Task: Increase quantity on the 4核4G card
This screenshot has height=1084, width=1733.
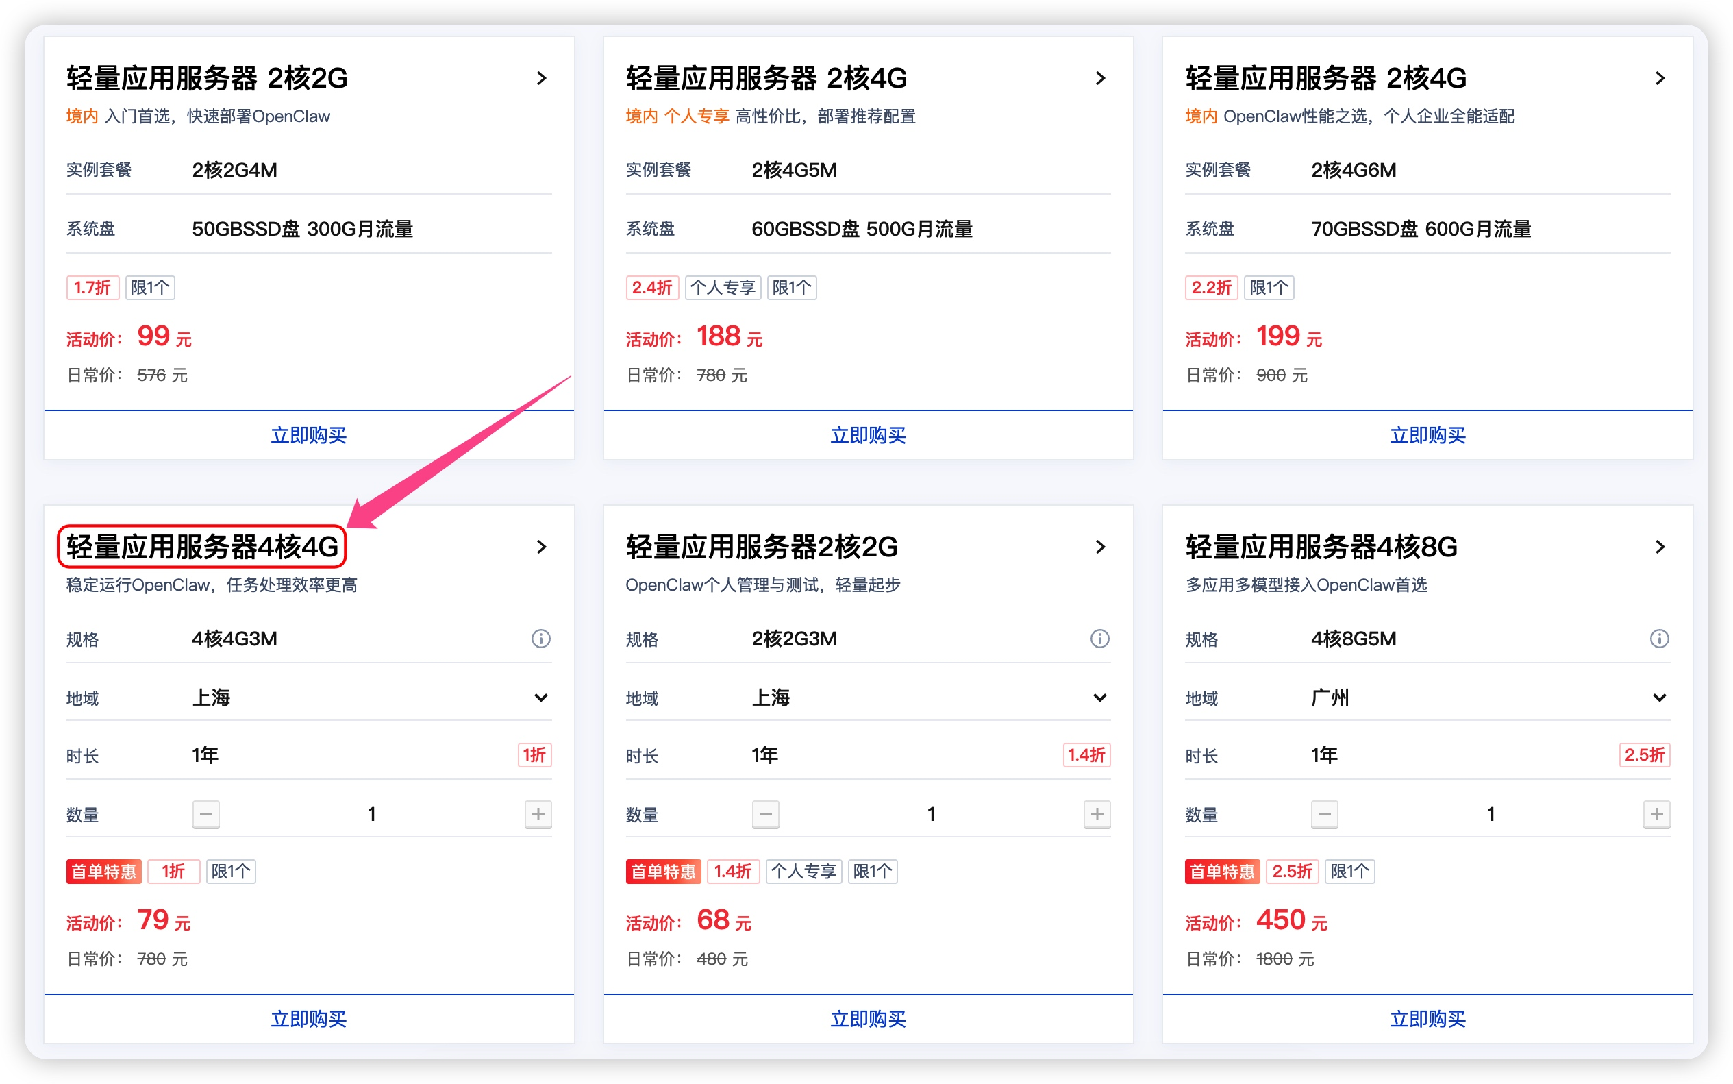Action: [x=538, y=814]
